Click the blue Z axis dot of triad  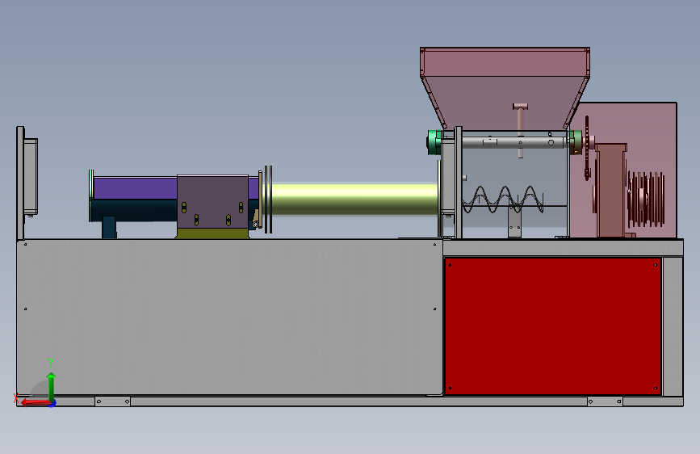[x=52, y=403]
